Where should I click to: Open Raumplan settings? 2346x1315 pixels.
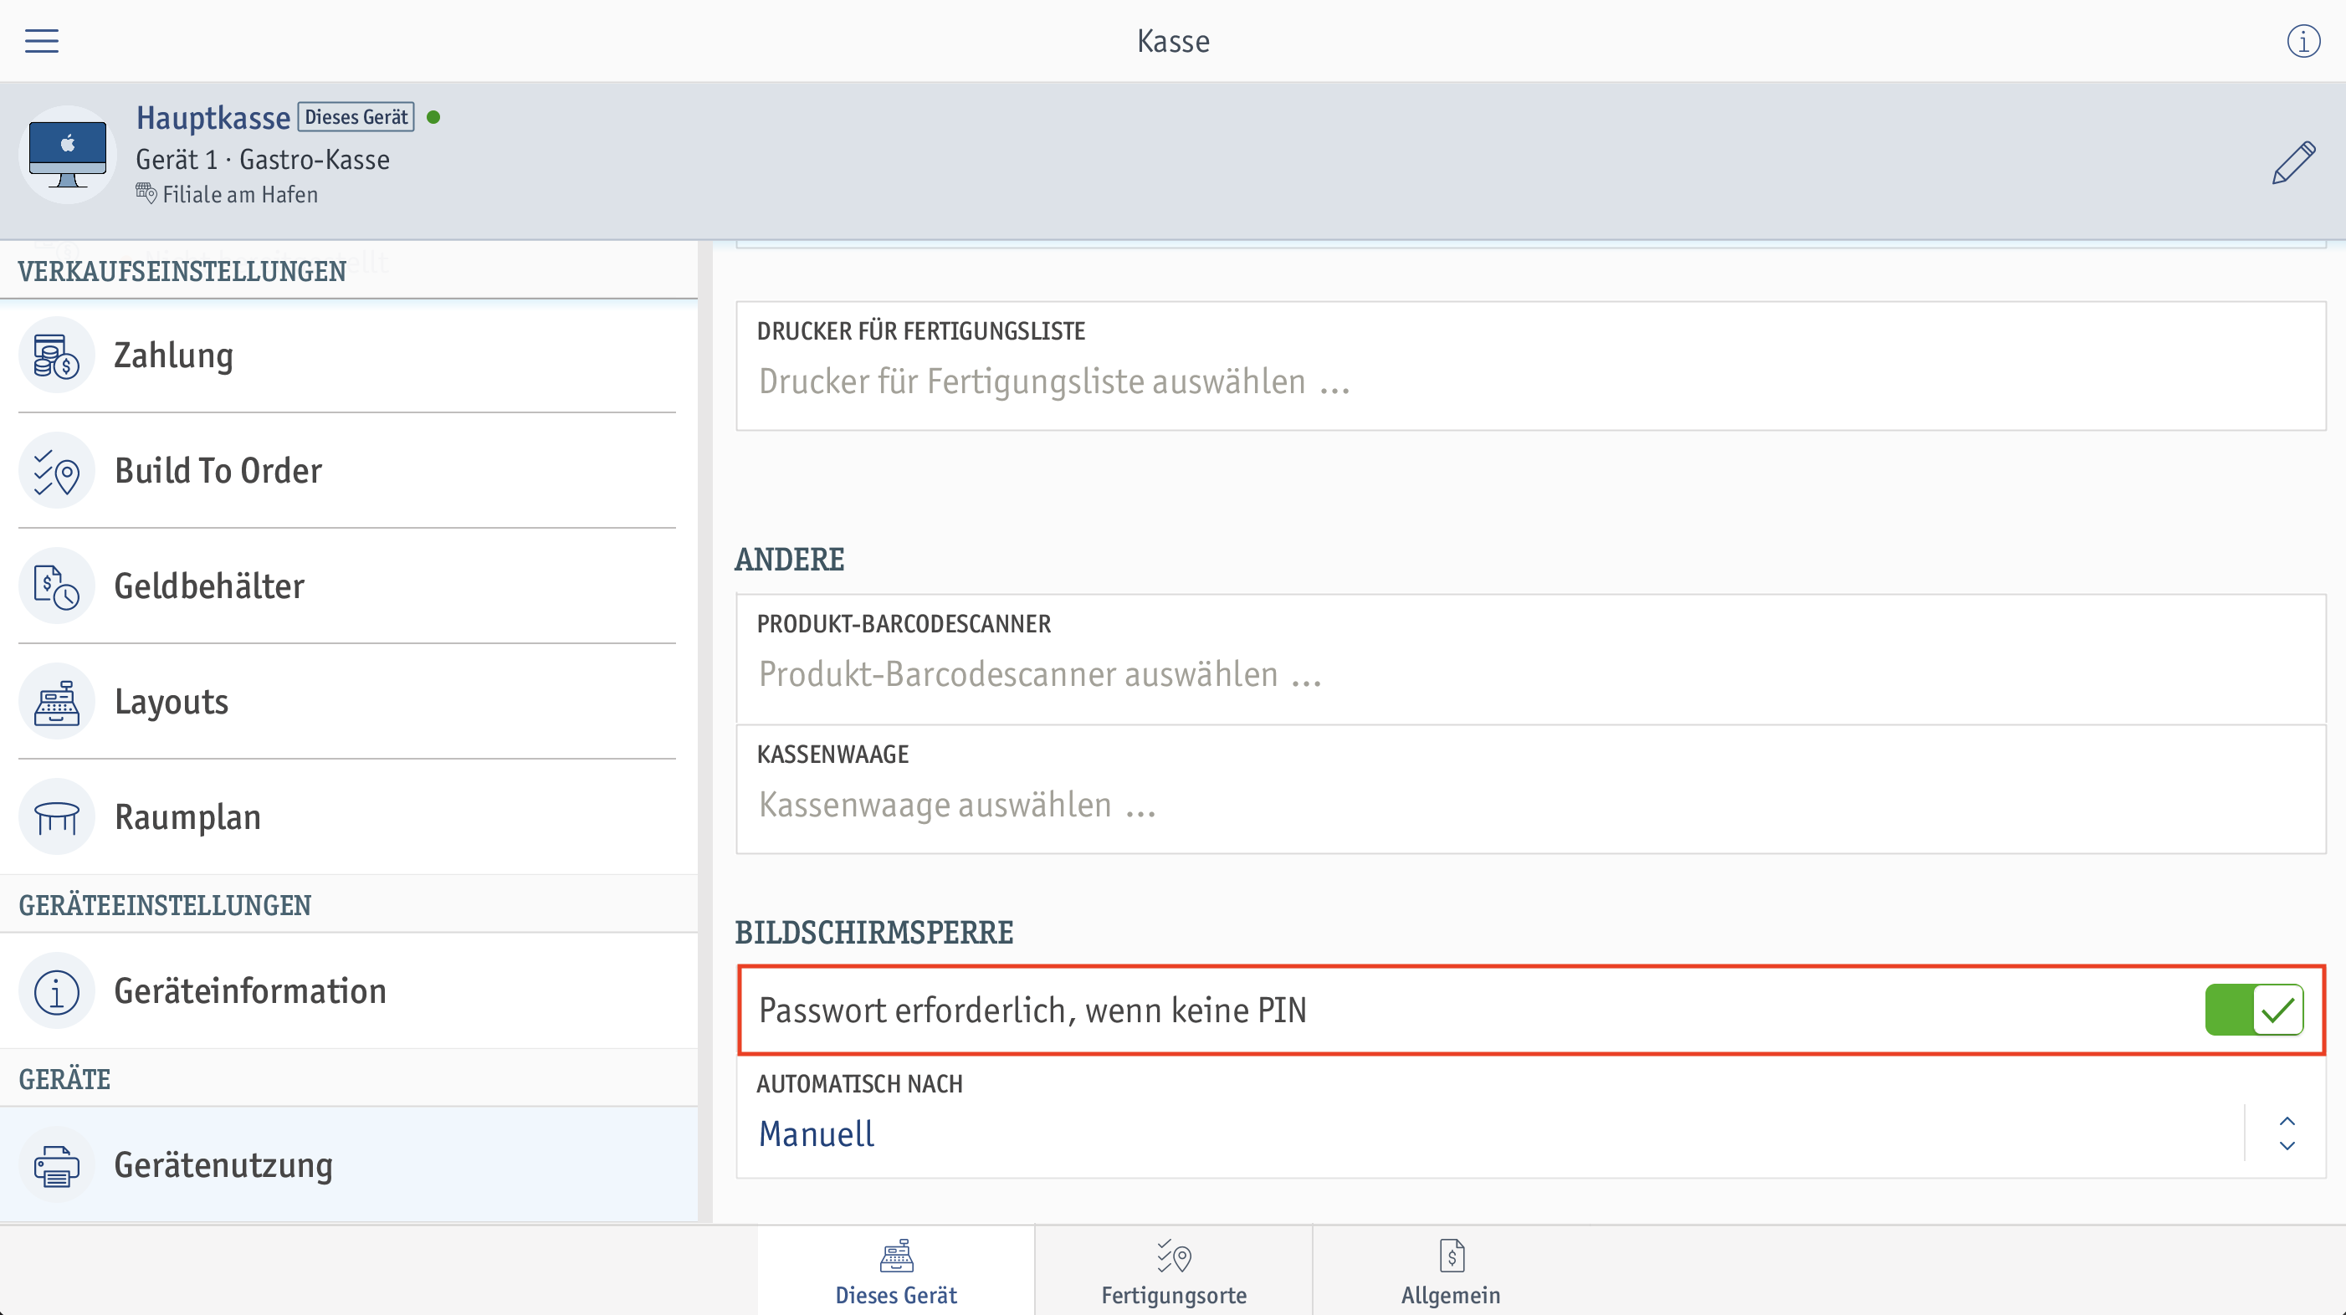(x=348, y=818)
